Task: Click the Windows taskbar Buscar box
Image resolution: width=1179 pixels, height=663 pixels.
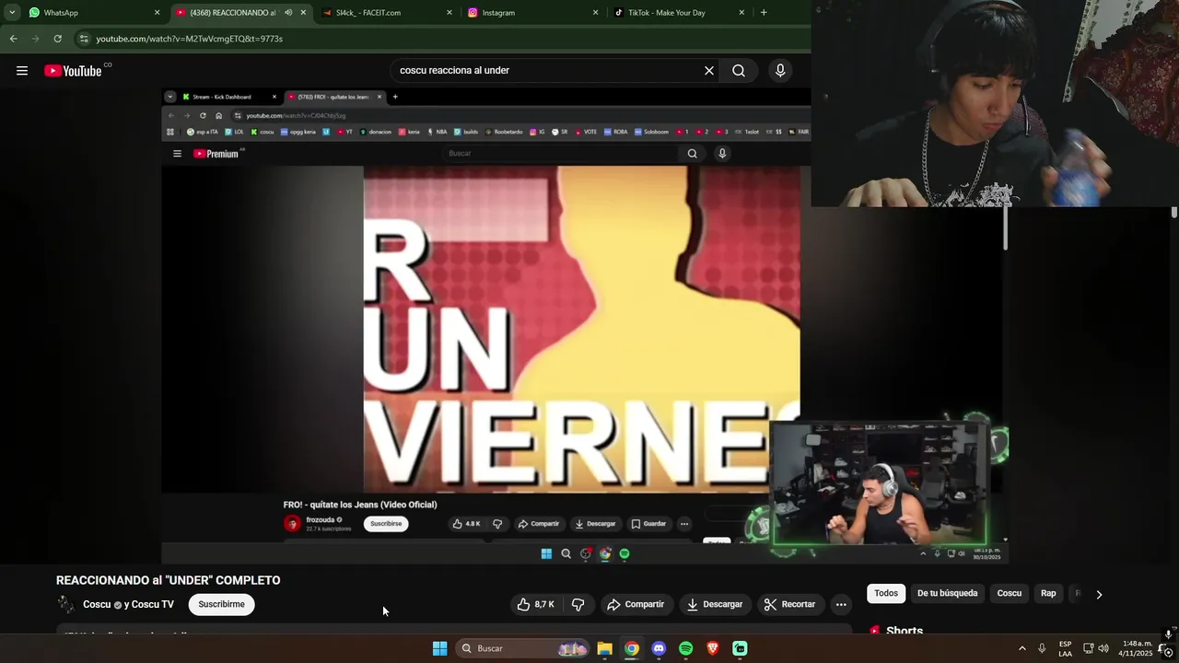Action: (x=521, y=648)
